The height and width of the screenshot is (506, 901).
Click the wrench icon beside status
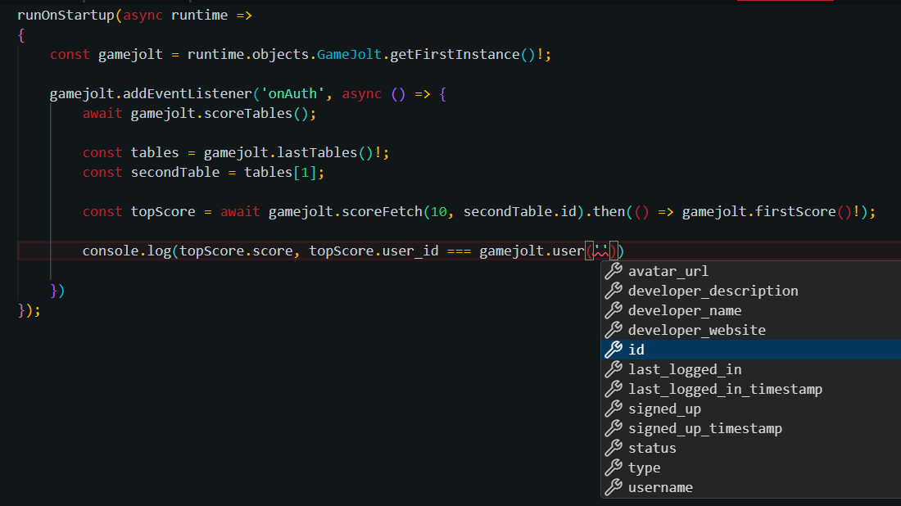click(613, 447)
